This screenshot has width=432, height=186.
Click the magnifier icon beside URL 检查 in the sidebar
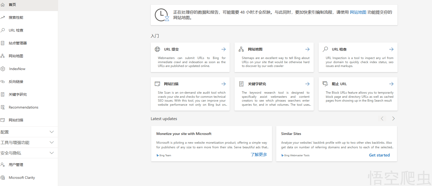point(3,30)
